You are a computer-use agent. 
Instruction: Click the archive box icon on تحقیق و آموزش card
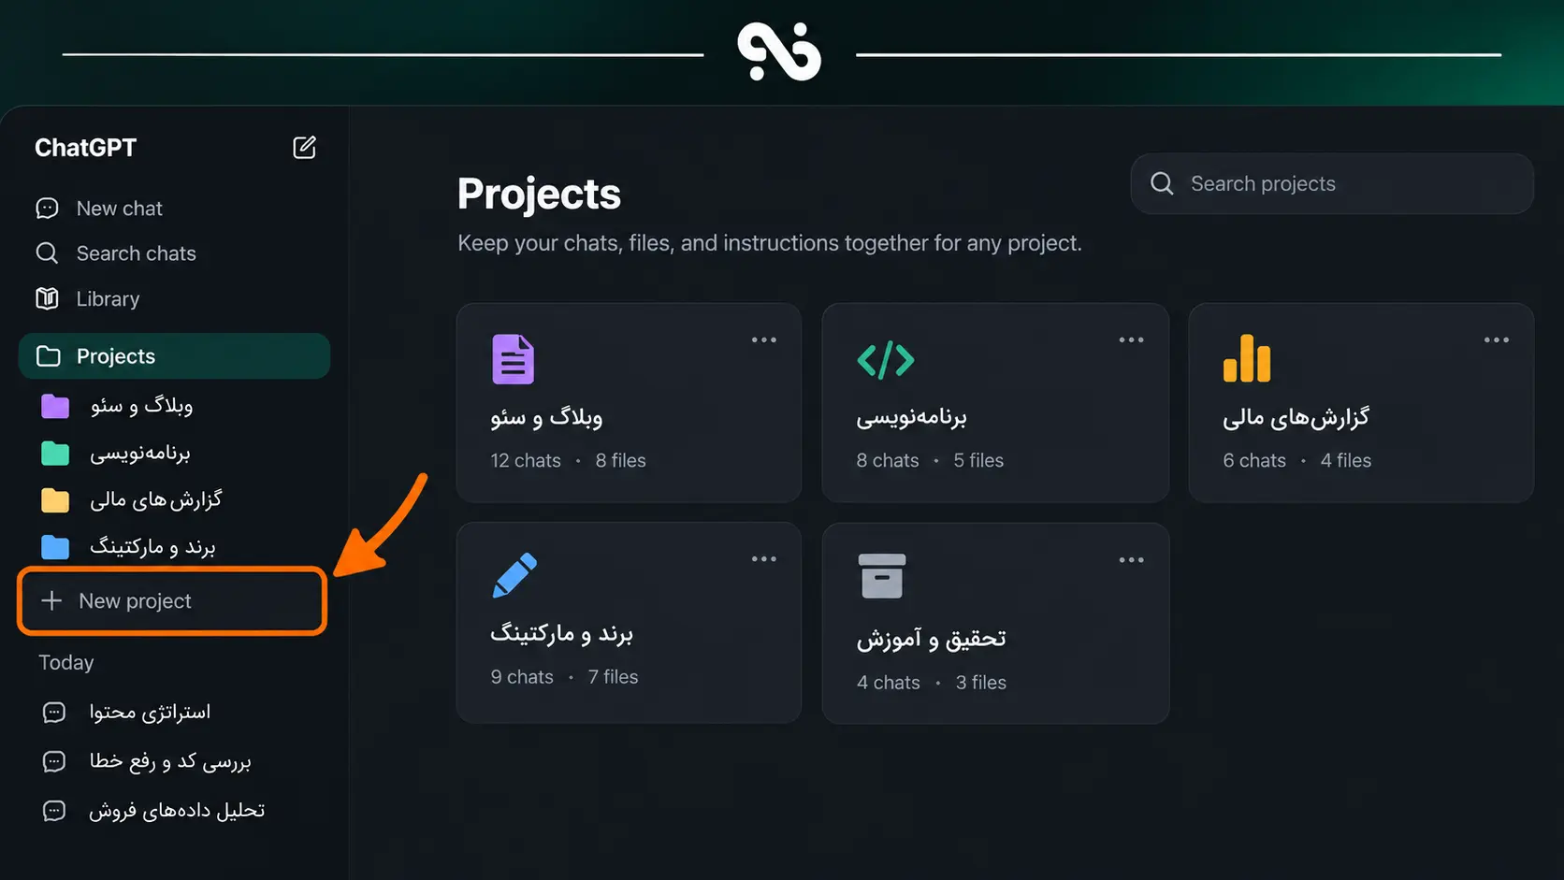click(x=881, y=576)
